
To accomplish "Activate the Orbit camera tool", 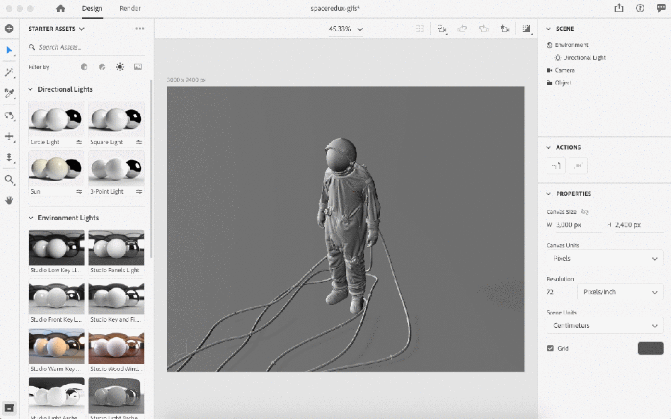I will pos(9,115).
